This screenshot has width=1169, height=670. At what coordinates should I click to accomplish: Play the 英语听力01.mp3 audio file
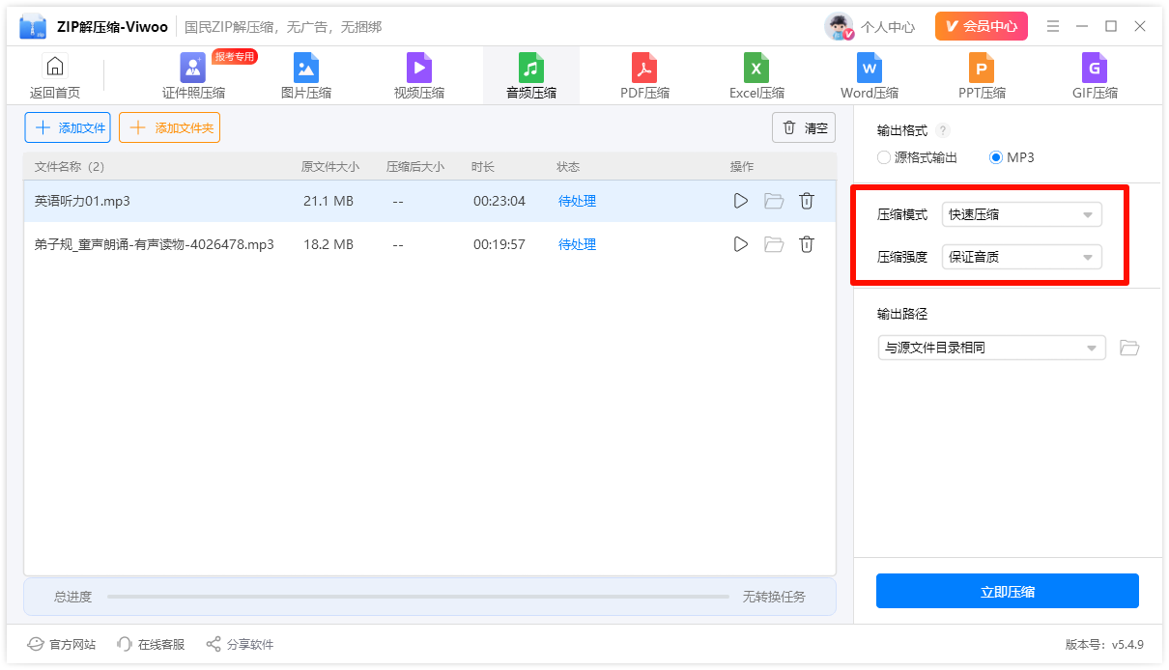[741, 201]
